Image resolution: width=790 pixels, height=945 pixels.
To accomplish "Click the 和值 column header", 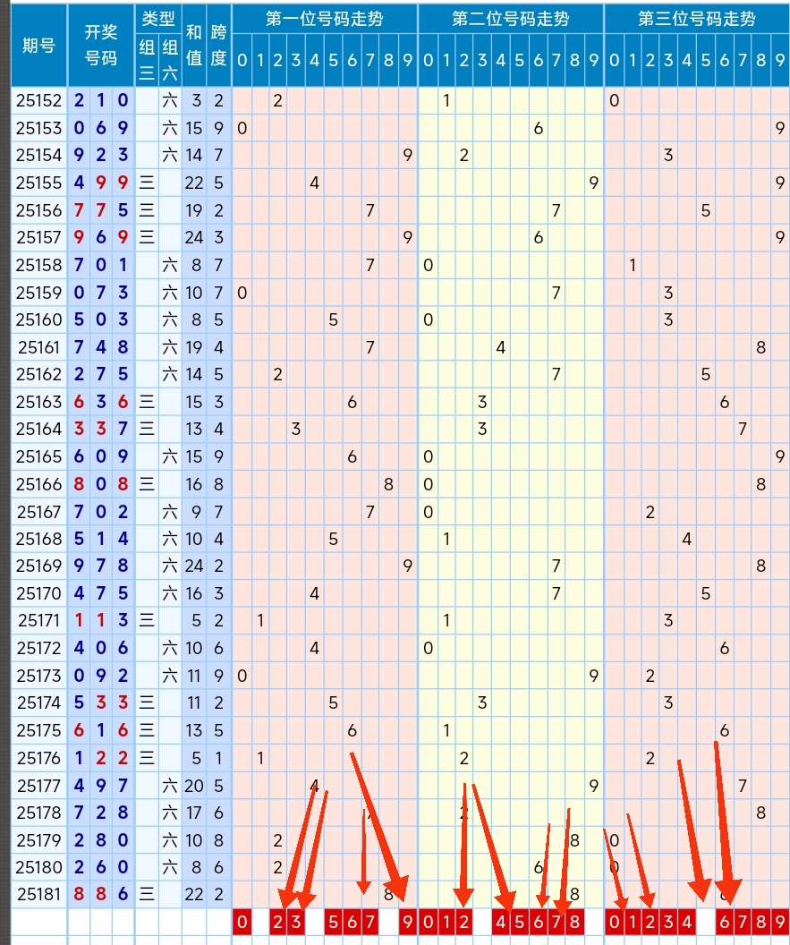I will click(193, 46).
